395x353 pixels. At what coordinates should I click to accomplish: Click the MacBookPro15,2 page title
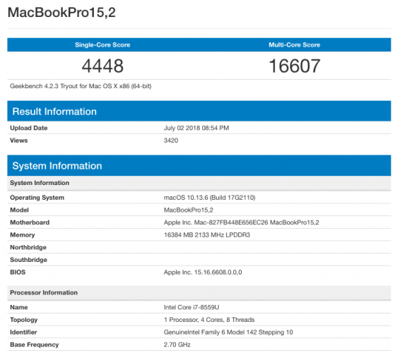coord(61,12)
